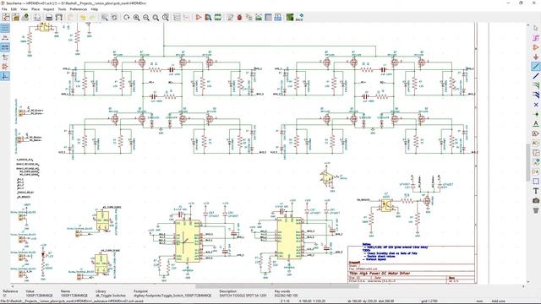Click 'dk_Toggle-Switches' library text
Screen dimensions: 541x304
(x=111, y=296)
